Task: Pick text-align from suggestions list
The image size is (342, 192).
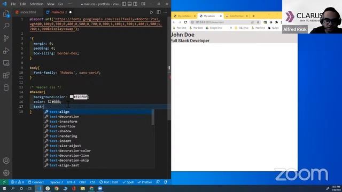Action: point(97,111)
